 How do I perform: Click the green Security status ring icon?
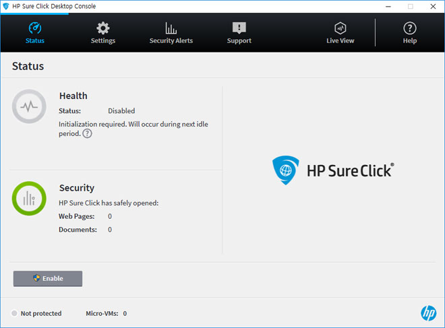pyautogui.click(x=29, y=198)
